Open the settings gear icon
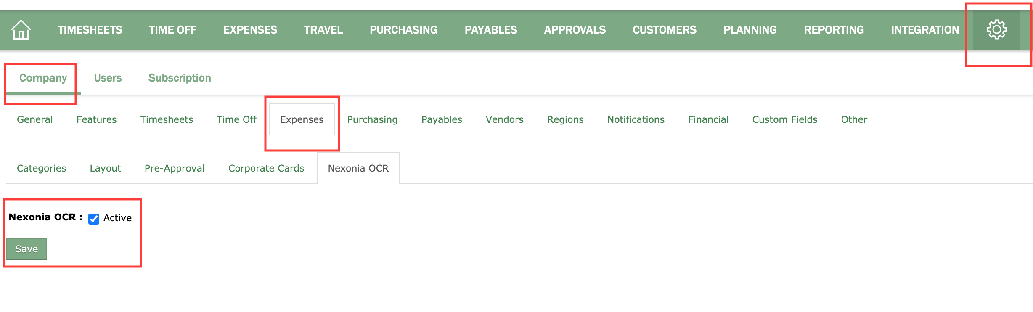 pos(996,30)
